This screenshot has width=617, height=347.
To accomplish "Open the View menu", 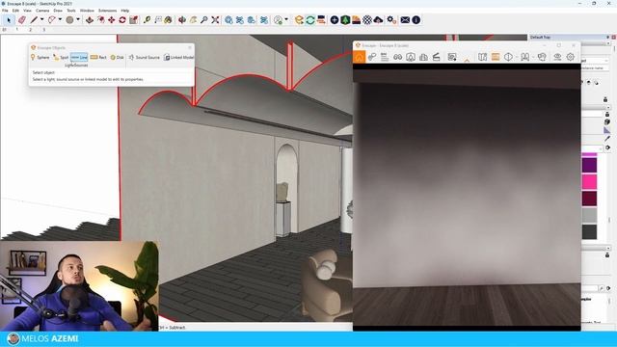I will (x=27, y=11).
